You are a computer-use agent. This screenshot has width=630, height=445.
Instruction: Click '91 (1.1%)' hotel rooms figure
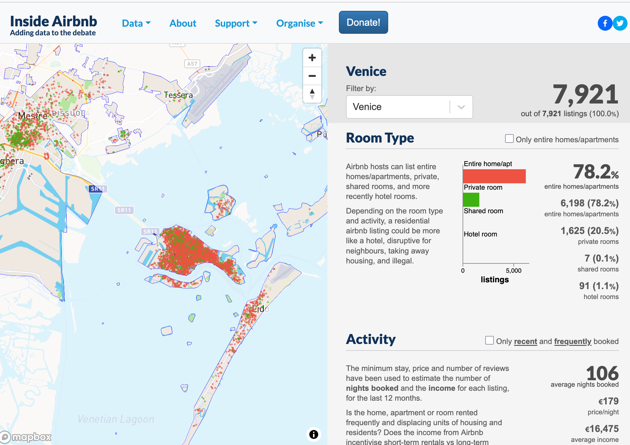tap(599, 286)
